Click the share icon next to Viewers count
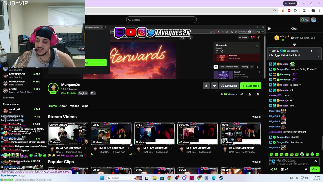 [x=241, y=94]
